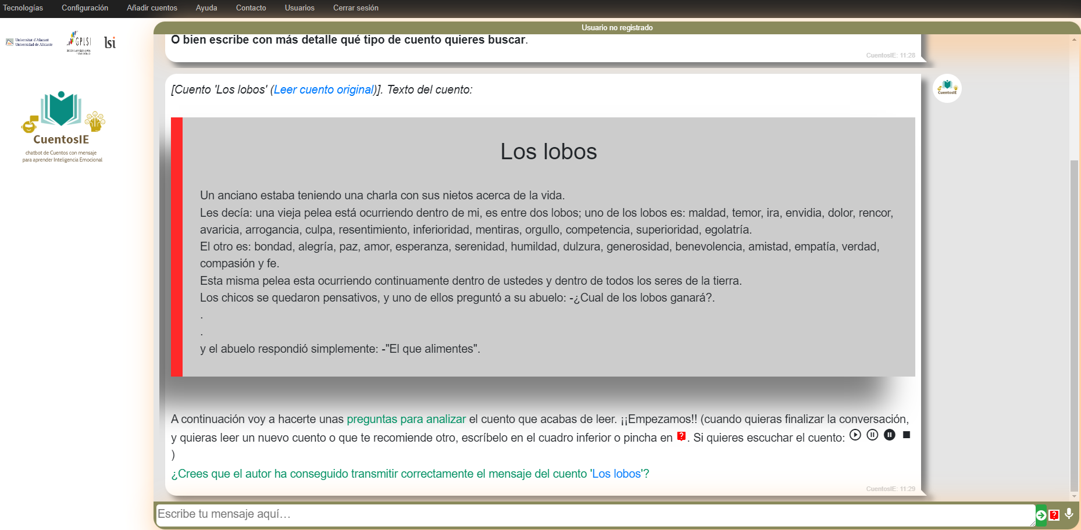Click the solid black filled pause icon
The height and width of the screenshot is (530, 1081).
tap(889, 435)
